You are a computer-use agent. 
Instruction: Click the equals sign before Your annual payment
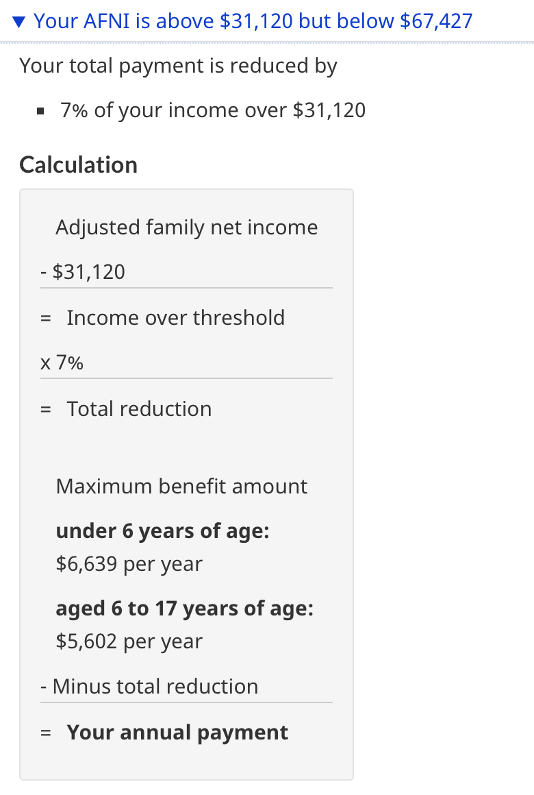point(46,733)
